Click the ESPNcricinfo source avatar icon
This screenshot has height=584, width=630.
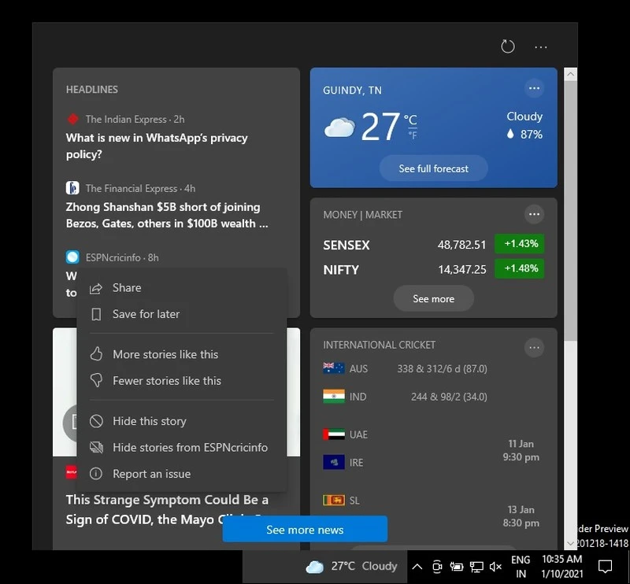pos(72,257)
